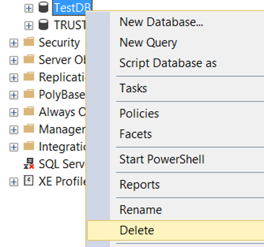The height and width of the screenshot is (247, 264).
Task: Select the Replication tree label
Action: click(x=63, y=77)
